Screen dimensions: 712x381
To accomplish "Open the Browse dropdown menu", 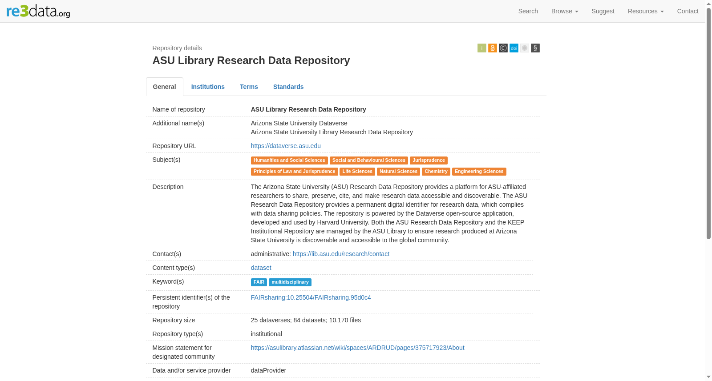I will click(x=564, y=11).
